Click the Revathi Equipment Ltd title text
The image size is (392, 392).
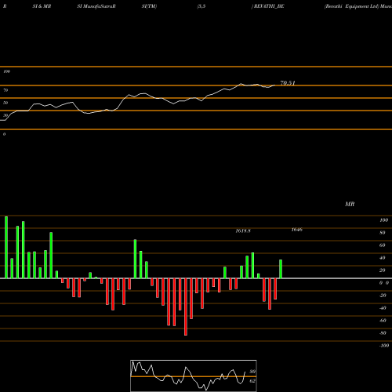351,6
